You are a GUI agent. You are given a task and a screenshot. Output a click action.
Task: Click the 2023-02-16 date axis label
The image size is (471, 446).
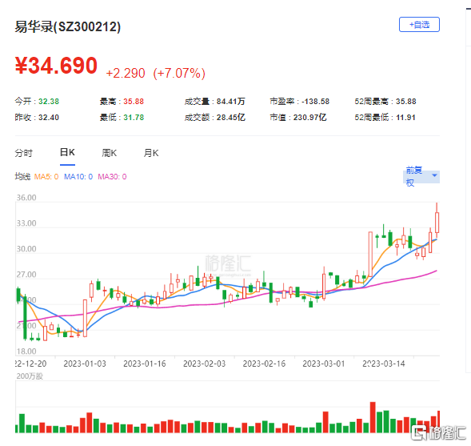(x=264, y=364)
